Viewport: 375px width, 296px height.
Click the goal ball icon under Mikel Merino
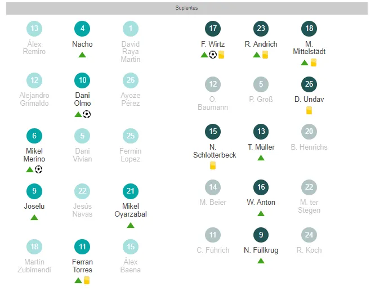tap(38, 169)
